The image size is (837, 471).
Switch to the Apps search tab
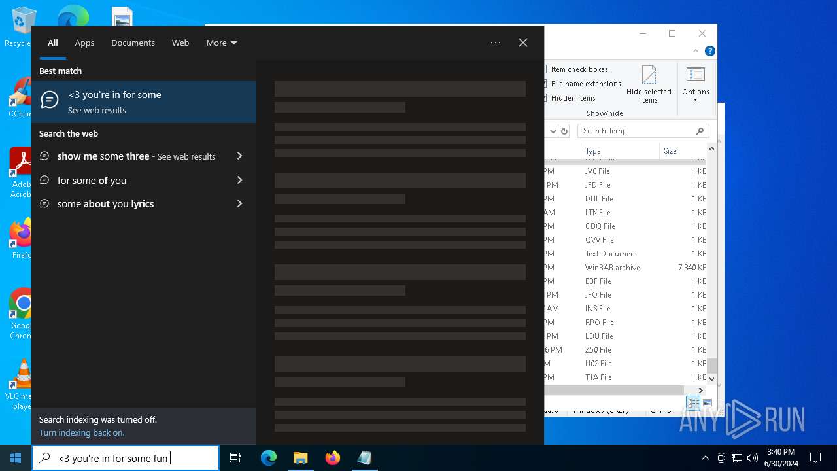point(84,43)
